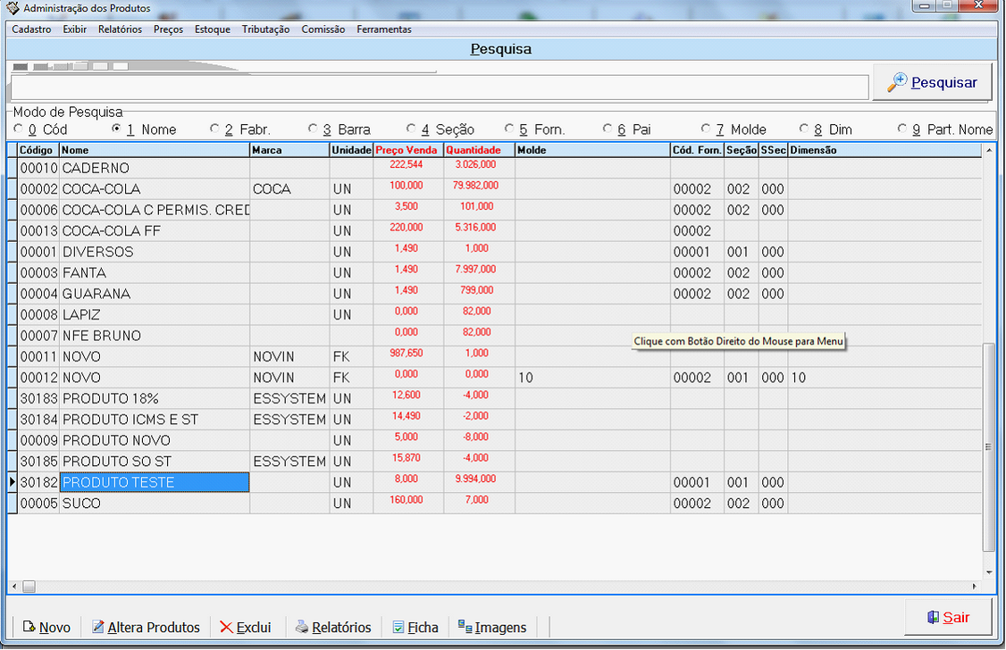The width and height of the screenshot is (1006, 650).
Task: Click the red X Exclui icon
Action: point(226,627)
